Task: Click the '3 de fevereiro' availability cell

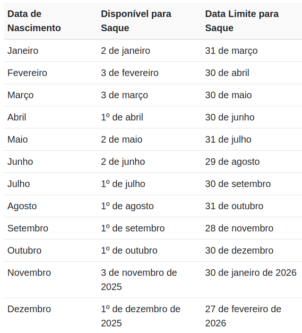Action: (129, 73)
